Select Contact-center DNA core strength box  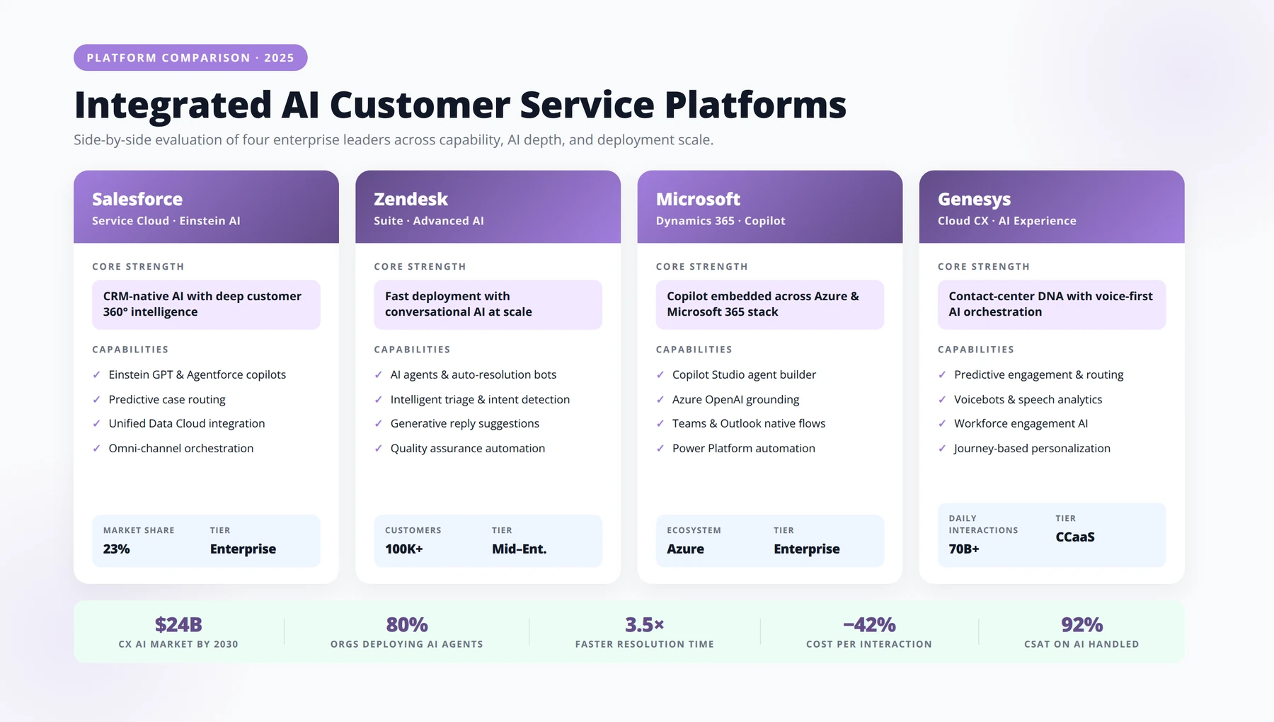(x=1052, y=304)
